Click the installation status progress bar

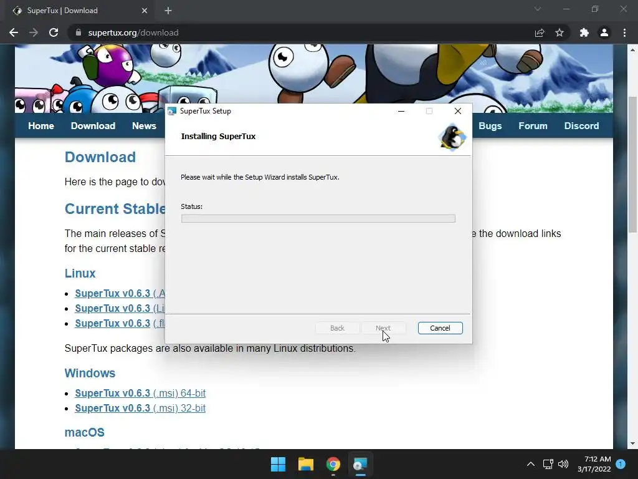[318, 219]
